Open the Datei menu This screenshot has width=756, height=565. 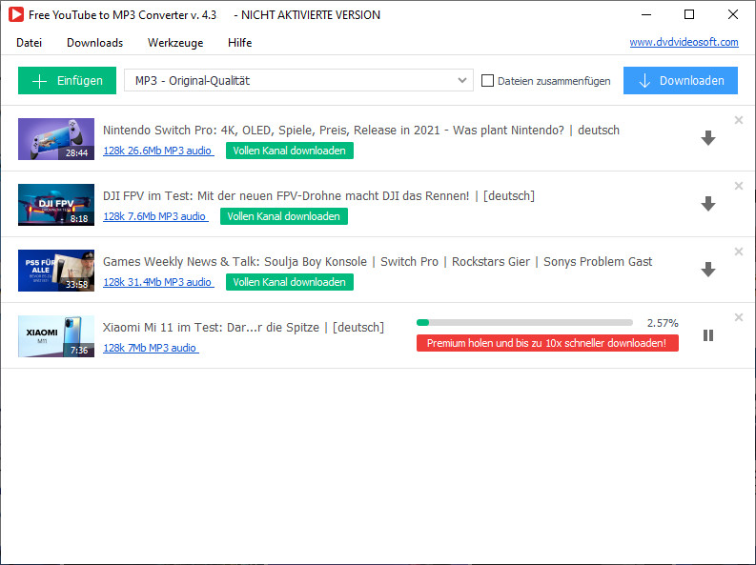pos(30,43)
